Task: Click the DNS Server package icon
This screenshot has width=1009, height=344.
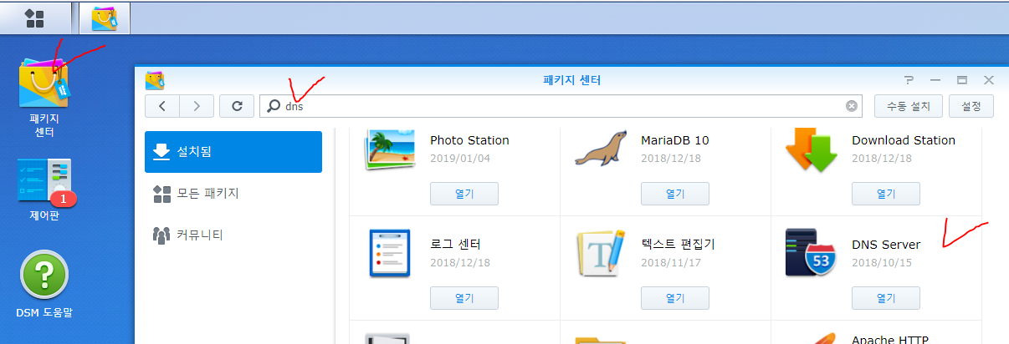Action: coord(812,253)
